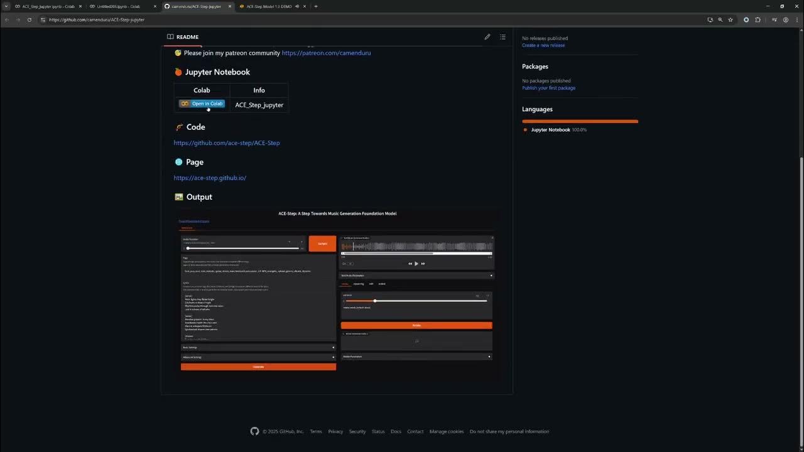The height and width of the screenshot is (452, 804).
Task: Click Create a new release link
Action: (x=543, y=45)
